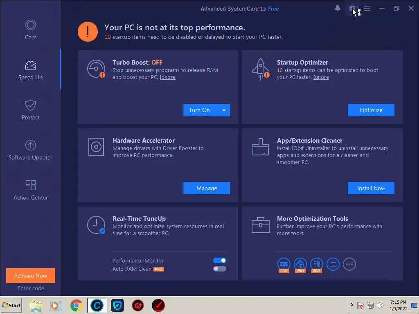Screen dimensions: 419x314
Task: Click the Hardware Accelerator heading
Action: tap(144, 141)
